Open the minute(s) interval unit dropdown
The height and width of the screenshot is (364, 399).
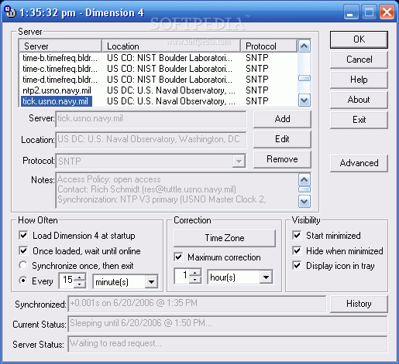click(x=151, y=281)
